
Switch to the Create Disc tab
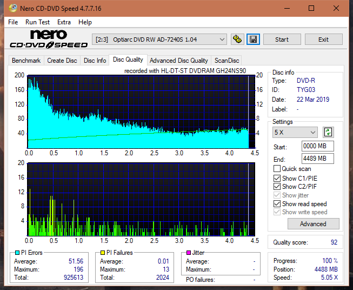click(62, 61)
